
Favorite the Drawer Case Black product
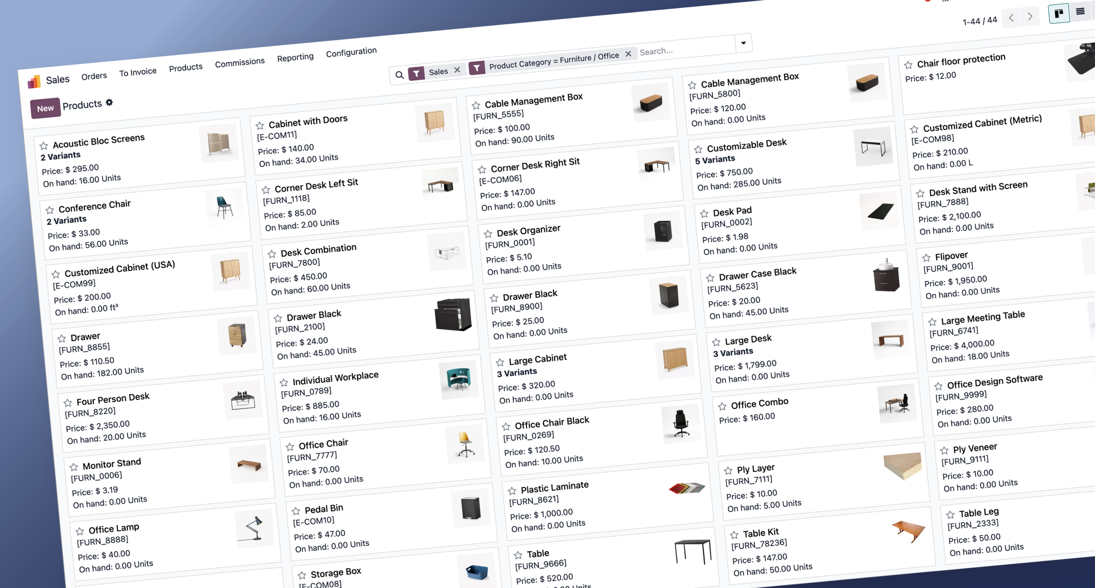pyautogui.click(x=710, y=278)
